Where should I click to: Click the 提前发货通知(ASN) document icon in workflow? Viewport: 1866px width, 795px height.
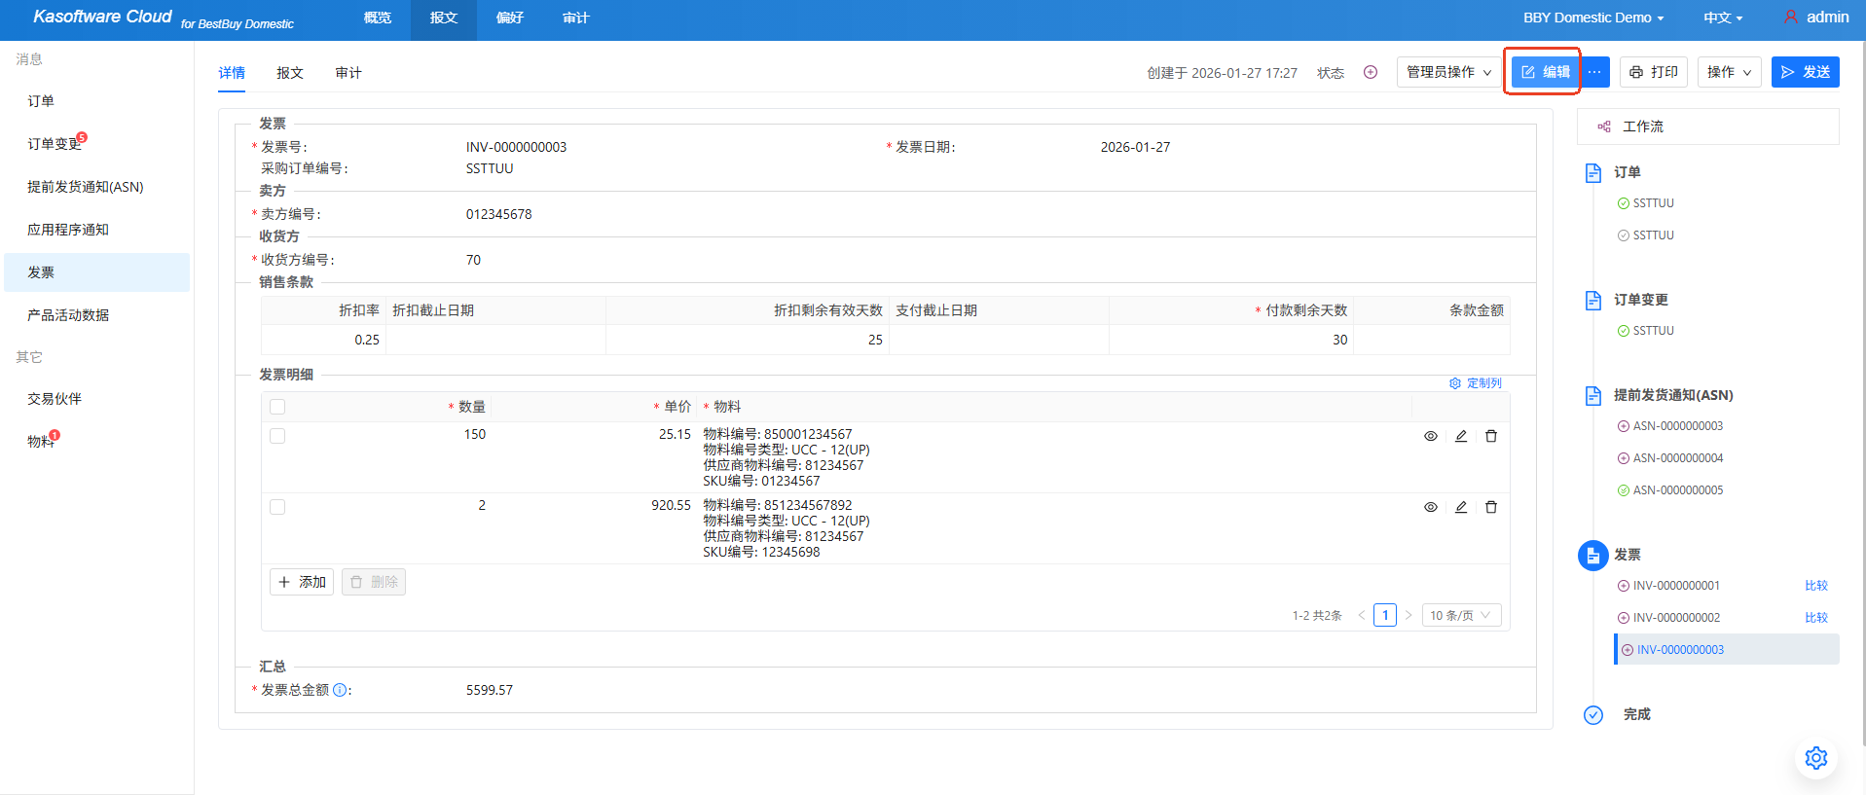pyautogui.click(x=1593, y=395)
